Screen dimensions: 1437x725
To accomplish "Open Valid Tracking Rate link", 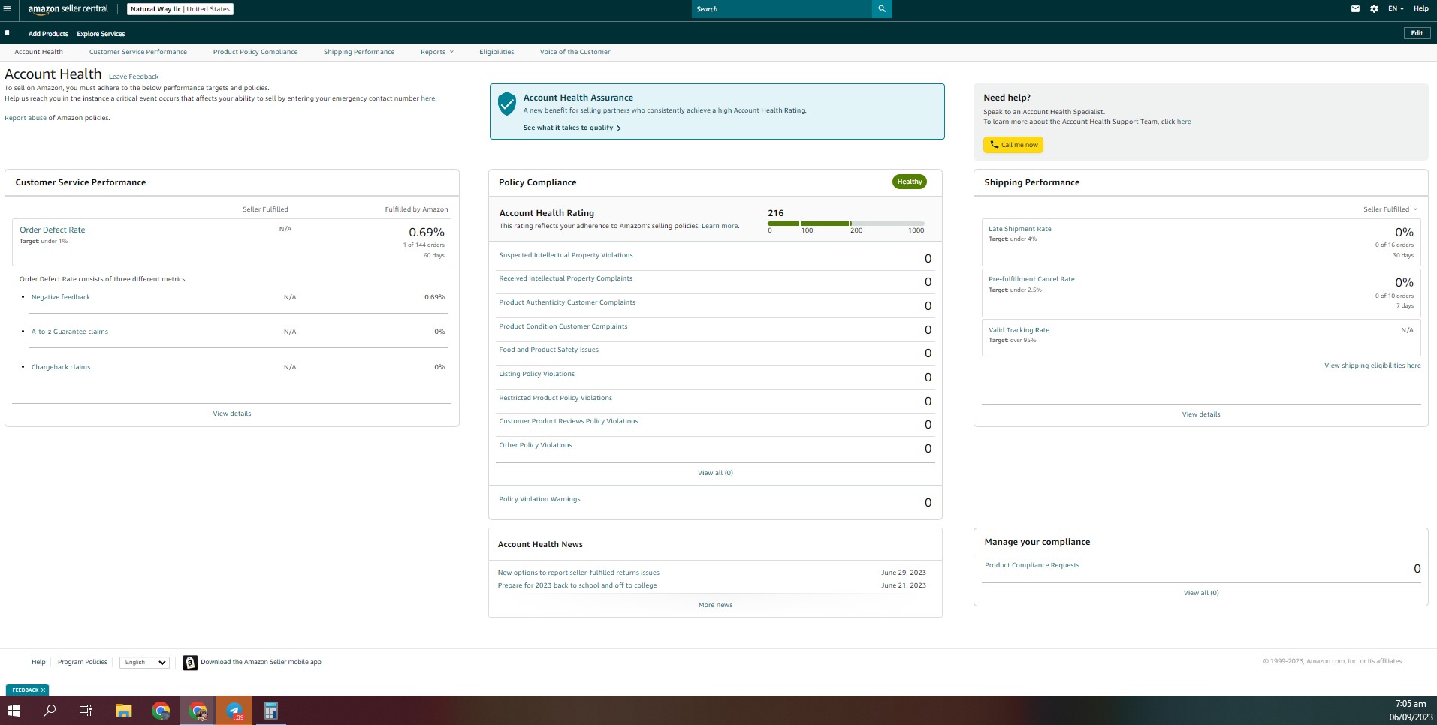I will point(1019,330).
